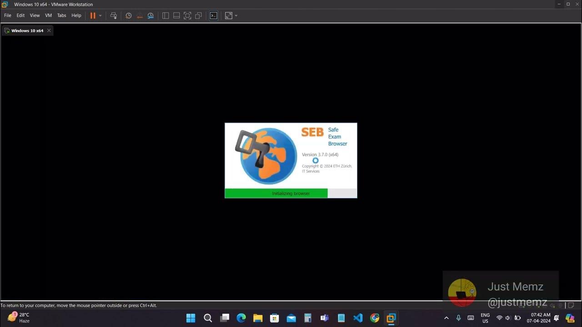Click the Copyright 2024 ETH Zürich text
The image size is (582, 327).
(327, 168)
